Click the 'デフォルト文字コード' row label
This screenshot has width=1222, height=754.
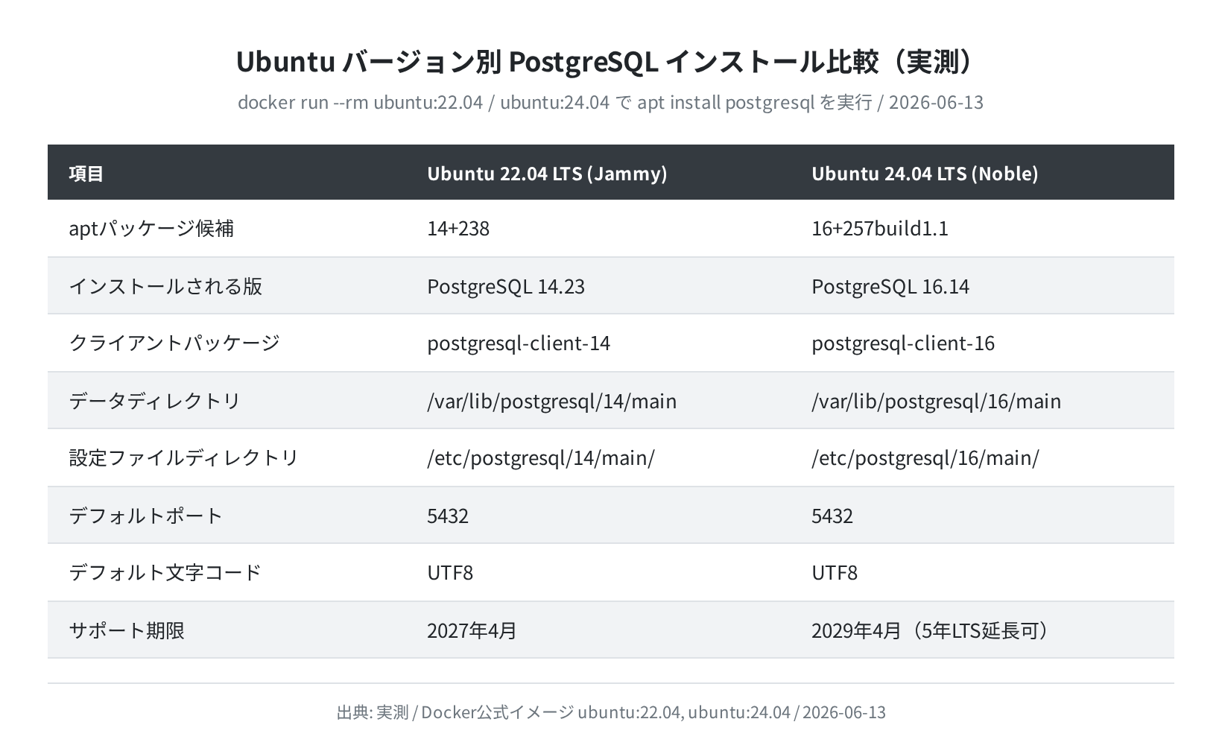click(165, 572)
